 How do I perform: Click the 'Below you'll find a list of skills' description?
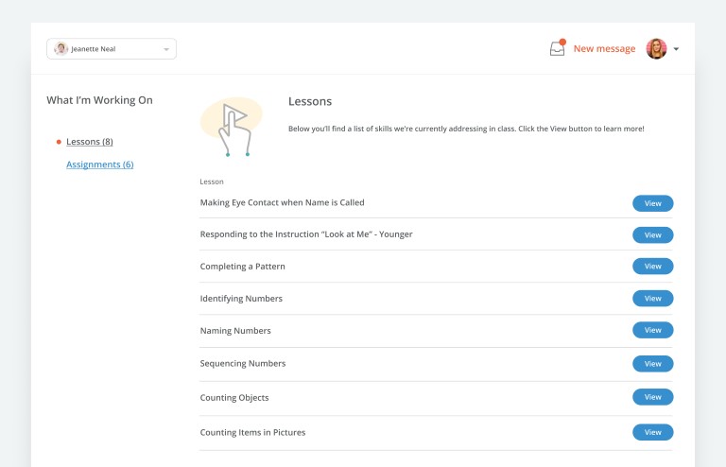[x=466, y=129]
